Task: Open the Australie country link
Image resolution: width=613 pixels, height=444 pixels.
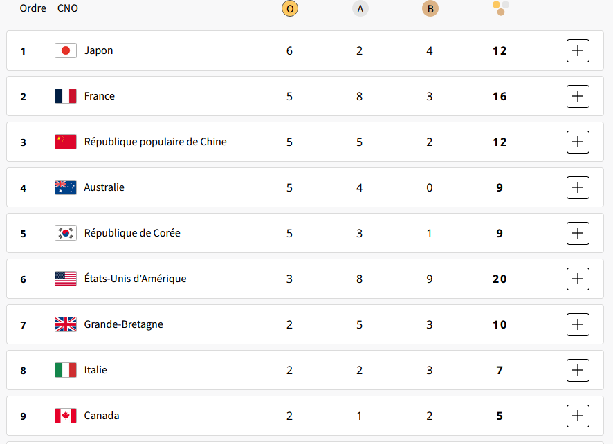Action: click(104, 187)
